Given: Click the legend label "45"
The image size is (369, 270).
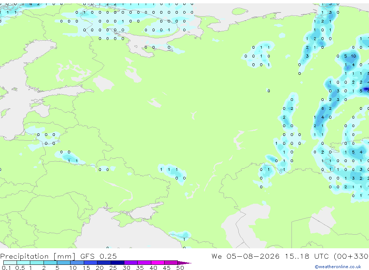Looking at the screenshot, I should pyautogui.click(x=167, y=268).
